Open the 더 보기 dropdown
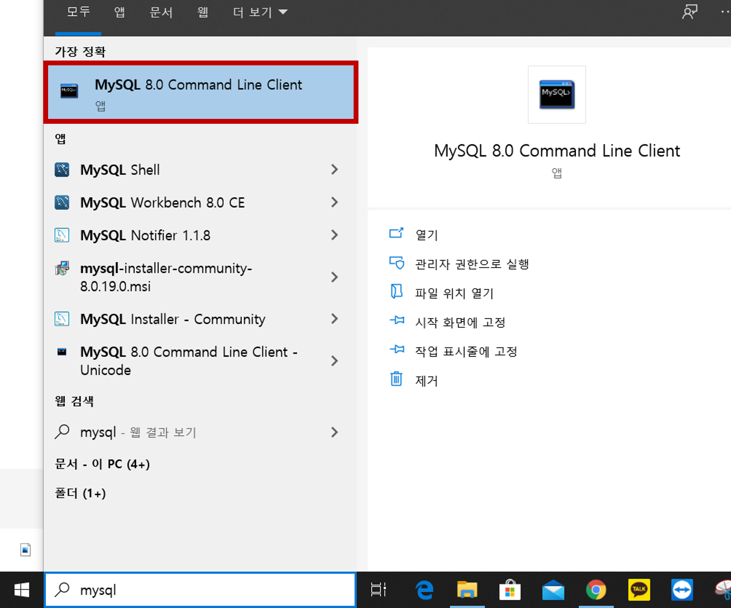731x608 pixels. point(260,12)
